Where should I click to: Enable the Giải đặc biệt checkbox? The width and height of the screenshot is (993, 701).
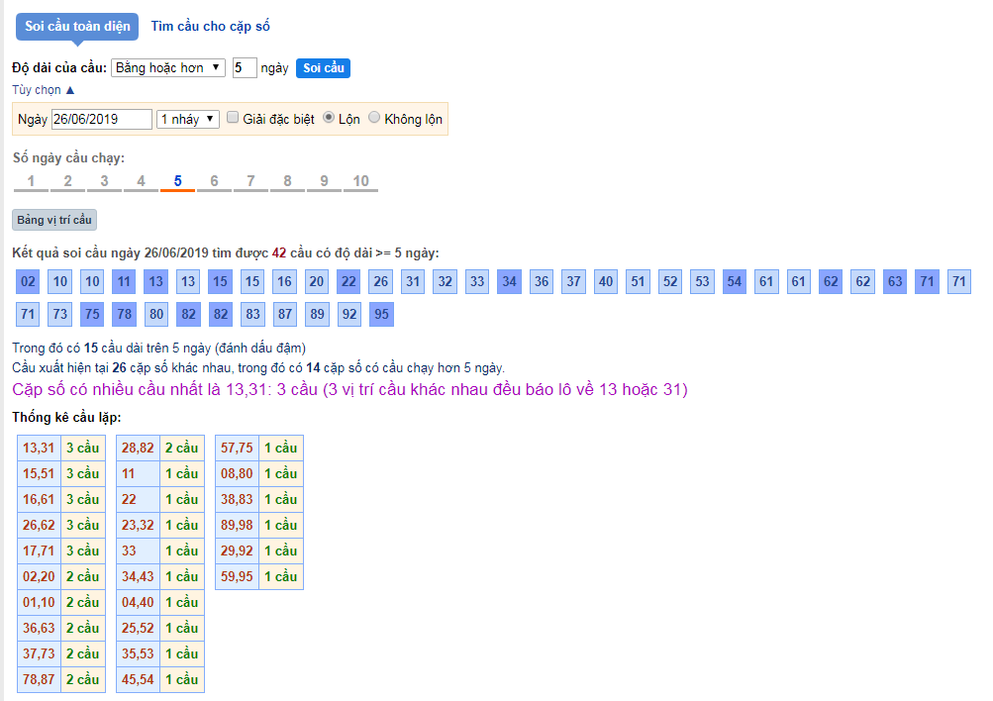coord(233,118)
